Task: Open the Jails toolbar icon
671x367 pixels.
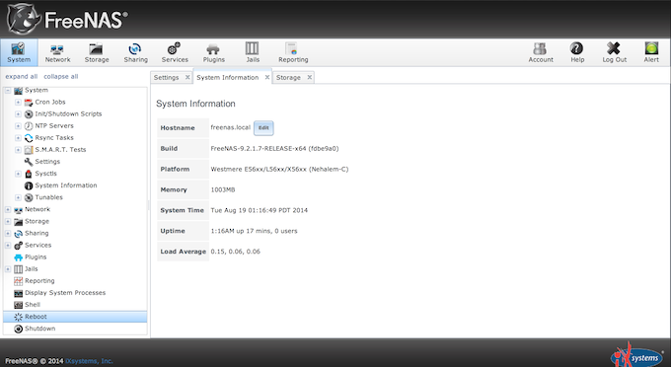Action: tap(253, 52)
